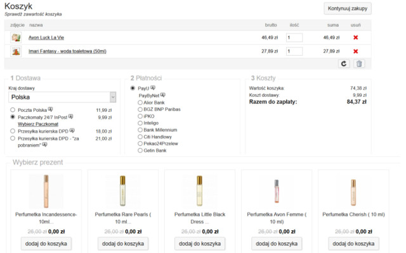
Task: Select Paczkomaty 24/7 InPost delivery option
Action: coord(13,116)
